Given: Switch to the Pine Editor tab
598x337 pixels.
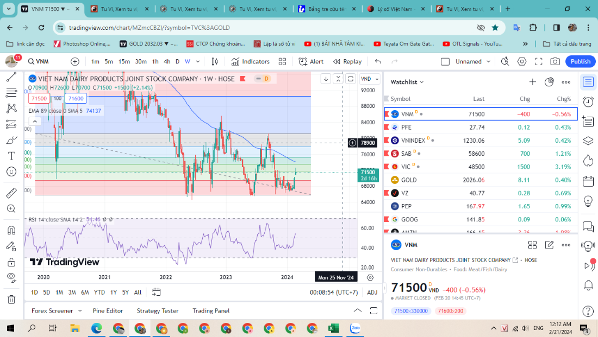Looking at the screenshot, I should tap(108, 311).
